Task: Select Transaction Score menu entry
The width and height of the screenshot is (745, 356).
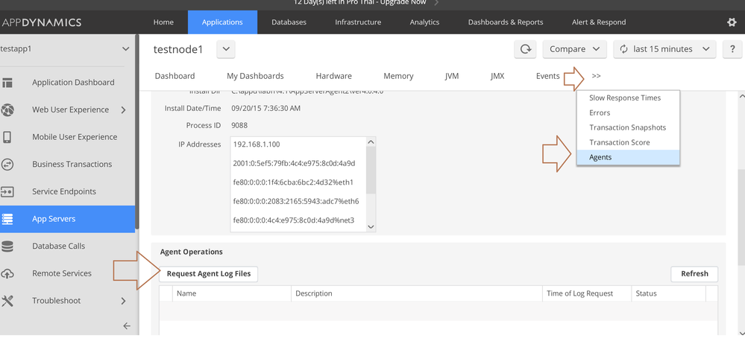Action: point(628,142)
